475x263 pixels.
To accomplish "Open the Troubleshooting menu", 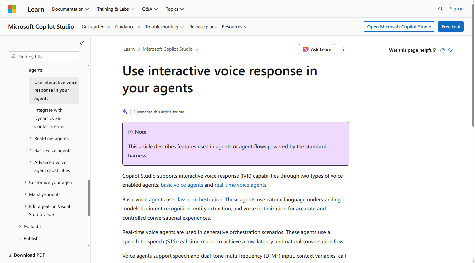I will [x=165, y=27].
